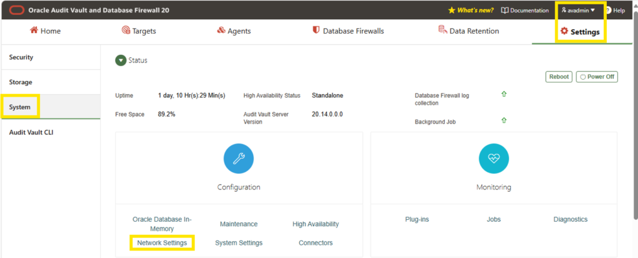The width and height of the screenshot is (638, 258).
Task: Collapse the Status section
Action: click(121, 60)
